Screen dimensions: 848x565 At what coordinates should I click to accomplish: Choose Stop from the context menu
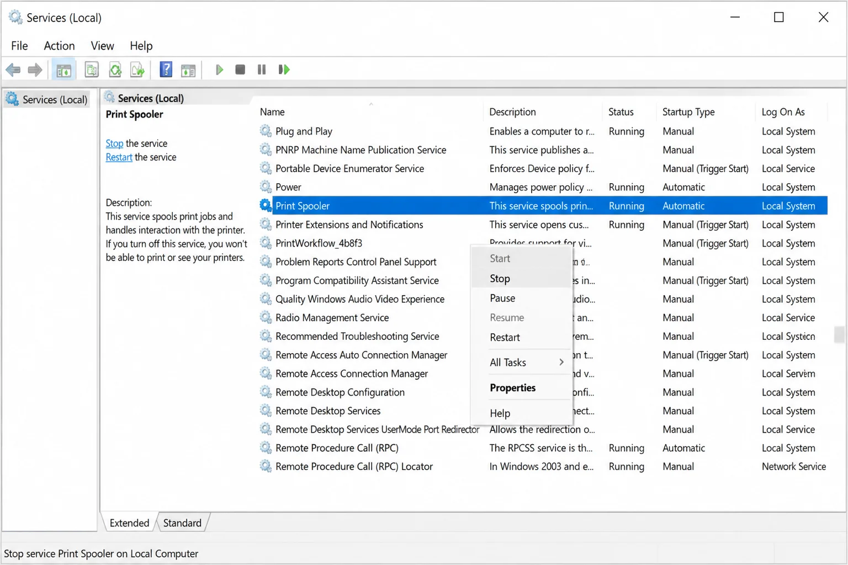[x=521, y=279]
